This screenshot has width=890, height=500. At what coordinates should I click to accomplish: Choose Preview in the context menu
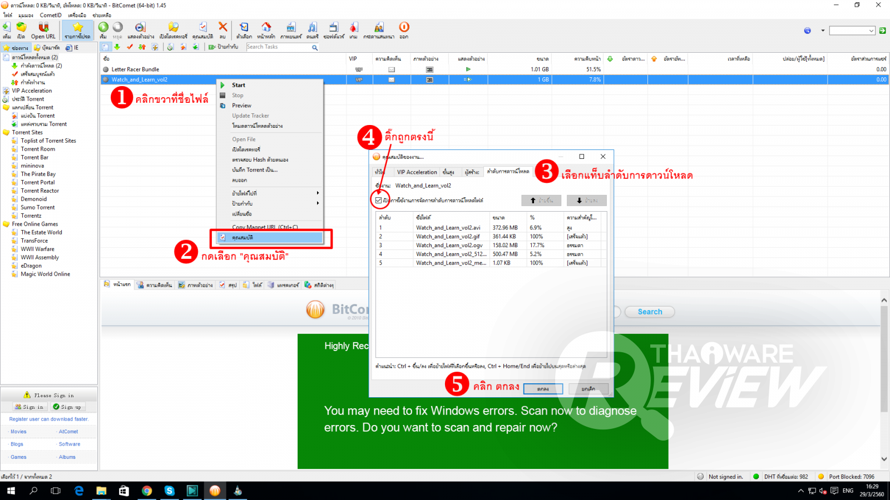[241, 106]
